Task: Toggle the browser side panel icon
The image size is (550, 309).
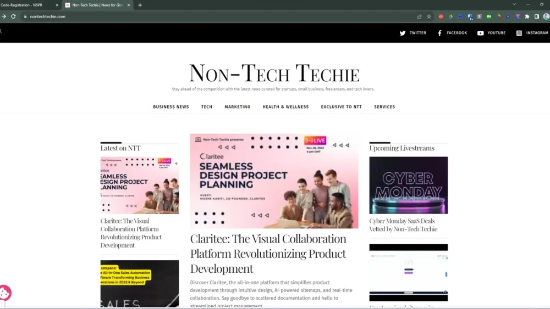Action: (536, 16)
